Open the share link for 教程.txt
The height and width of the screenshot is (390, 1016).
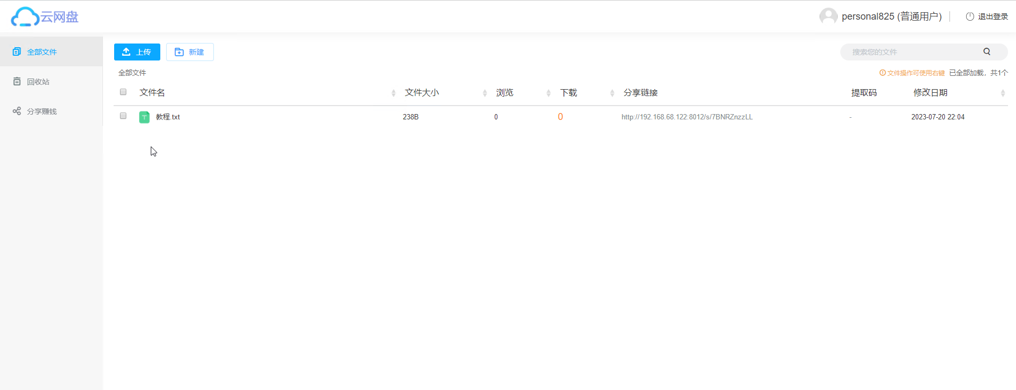[x=687, y=117]
